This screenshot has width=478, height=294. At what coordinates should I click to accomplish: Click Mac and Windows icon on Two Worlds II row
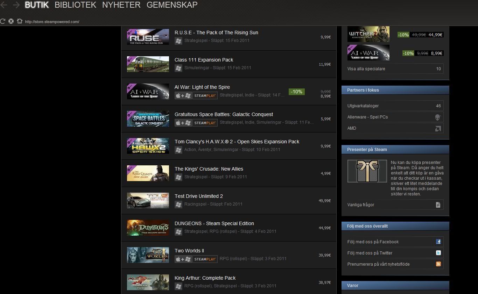[x=183, y=259]
